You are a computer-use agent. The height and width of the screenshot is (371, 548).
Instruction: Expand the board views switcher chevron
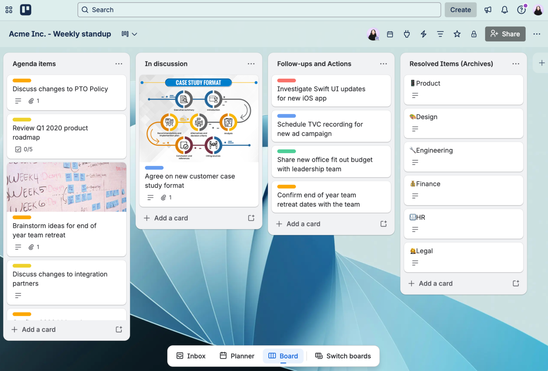[x=134, y=34]
